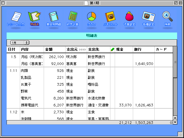Screen dimensions: 184x138
Task: Click the 1.11 date cell
Action: 14,71
